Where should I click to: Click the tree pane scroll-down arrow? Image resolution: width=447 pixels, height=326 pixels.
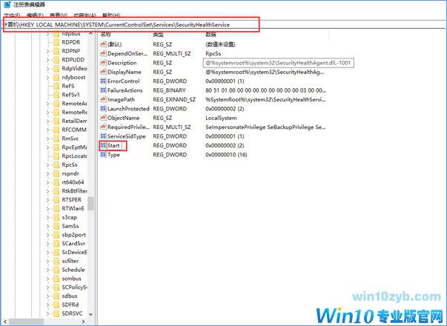90,314
